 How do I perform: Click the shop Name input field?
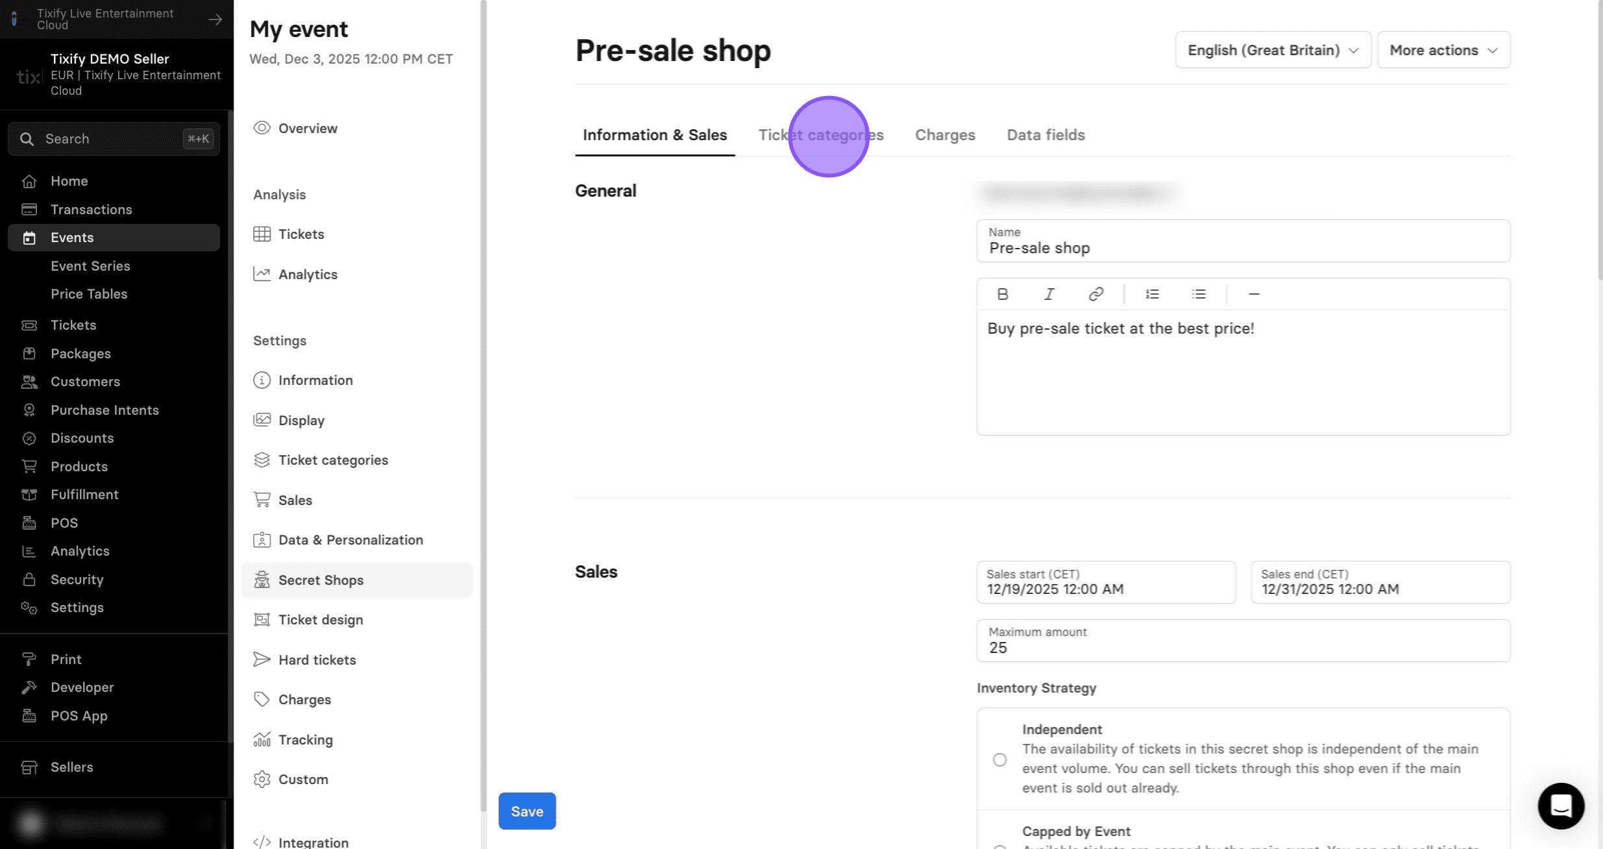(1243, 241)
